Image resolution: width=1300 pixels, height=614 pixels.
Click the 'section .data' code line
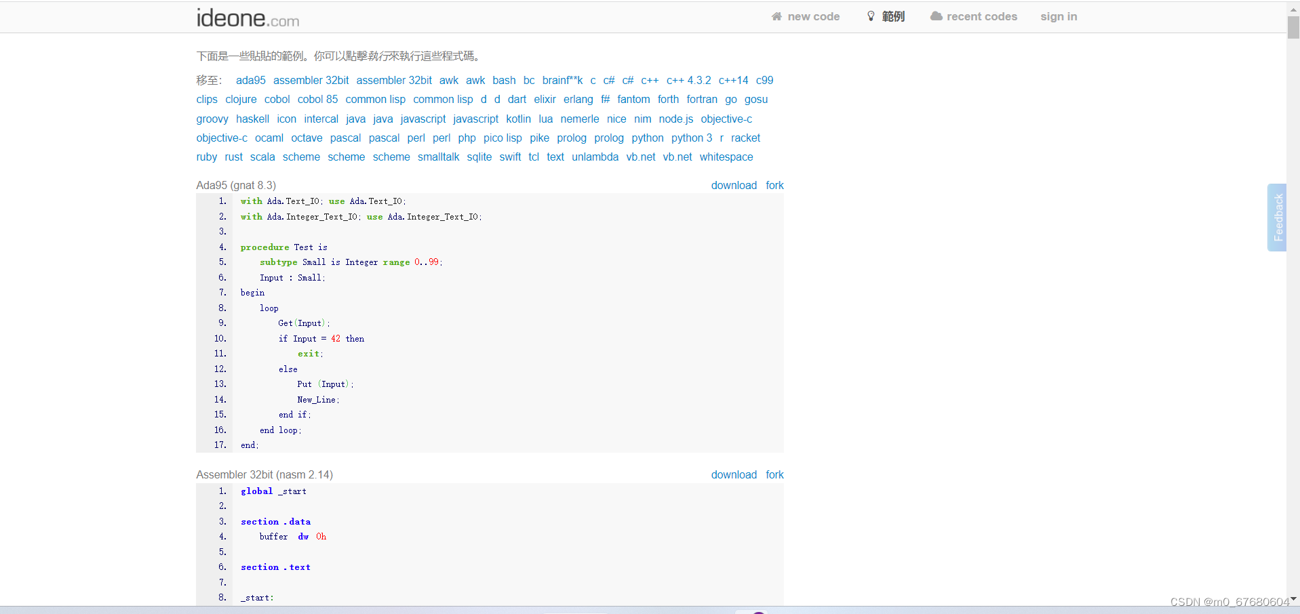point(275,522)
